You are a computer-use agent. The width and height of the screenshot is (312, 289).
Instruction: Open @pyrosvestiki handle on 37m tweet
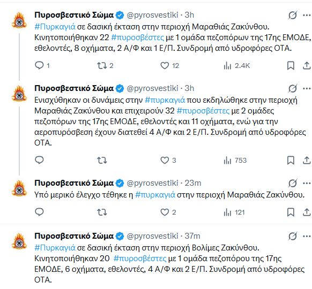point(152,236)
